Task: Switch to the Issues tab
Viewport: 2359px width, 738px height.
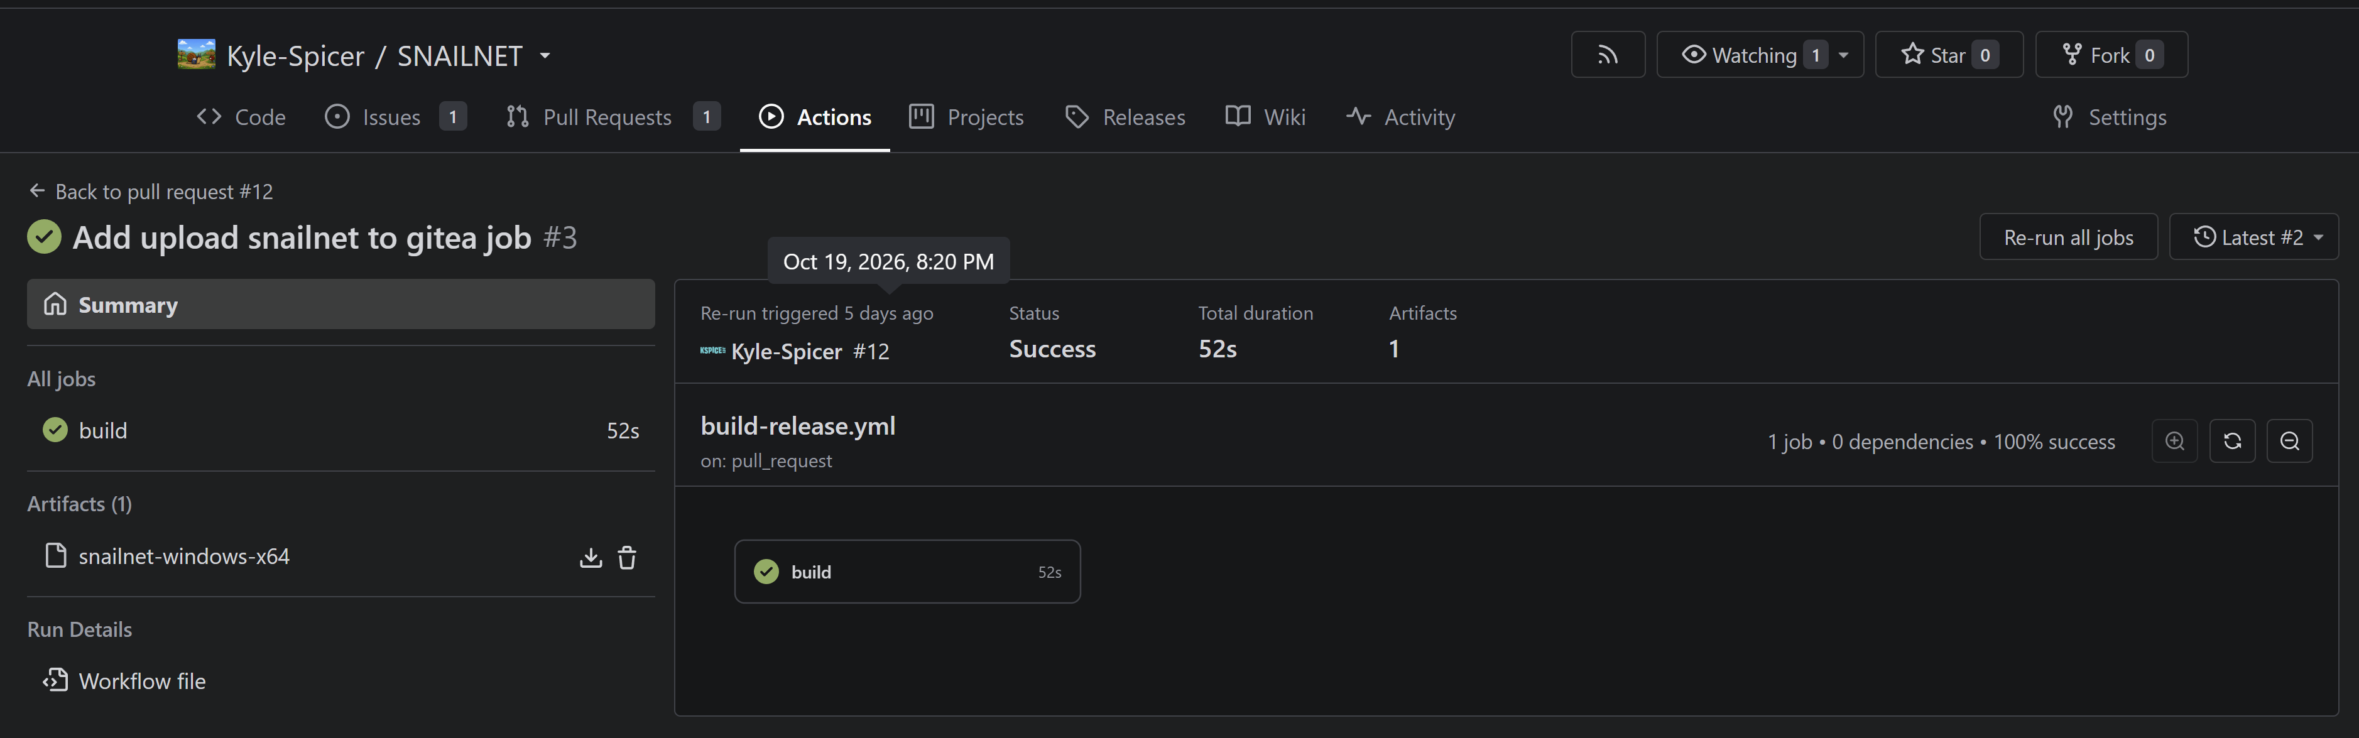Action: pyautogui.click(x=396, y=117)
